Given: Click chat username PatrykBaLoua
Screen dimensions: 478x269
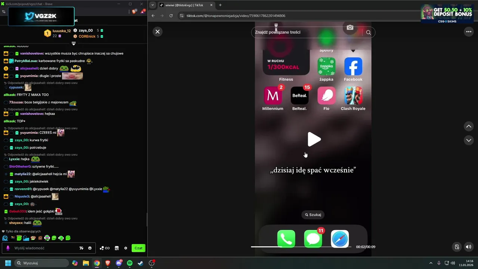Looking at the screenshot, I should click(x=26, y=61).
